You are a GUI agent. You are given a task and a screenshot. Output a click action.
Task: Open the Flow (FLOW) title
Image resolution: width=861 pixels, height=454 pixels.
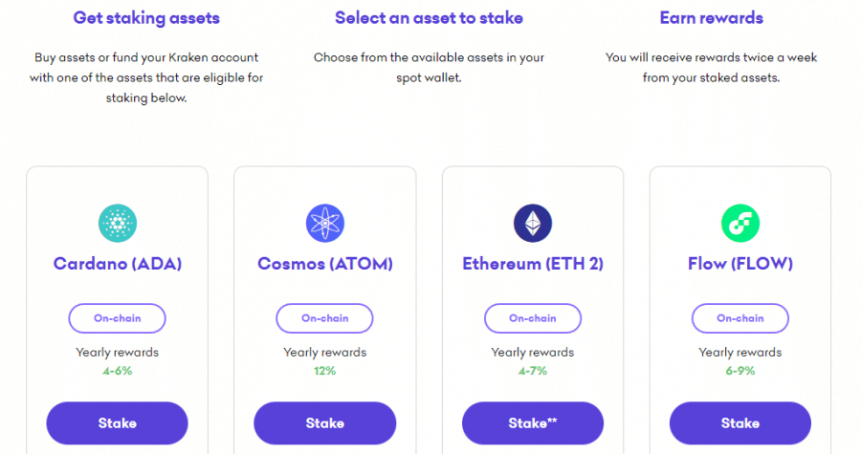(x=740, y=264)
